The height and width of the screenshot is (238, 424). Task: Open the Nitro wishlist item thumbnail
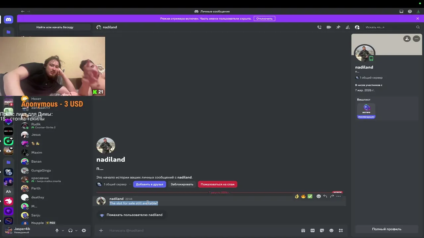[366, 111]
